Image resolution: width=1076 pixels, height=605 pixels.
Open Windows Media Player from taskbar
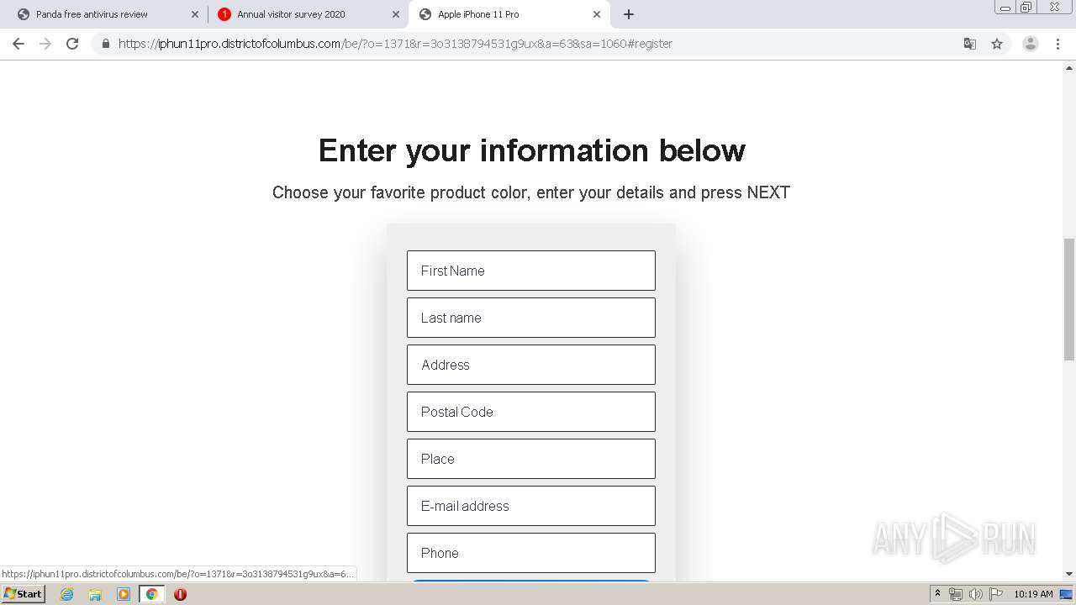point(124,594)
